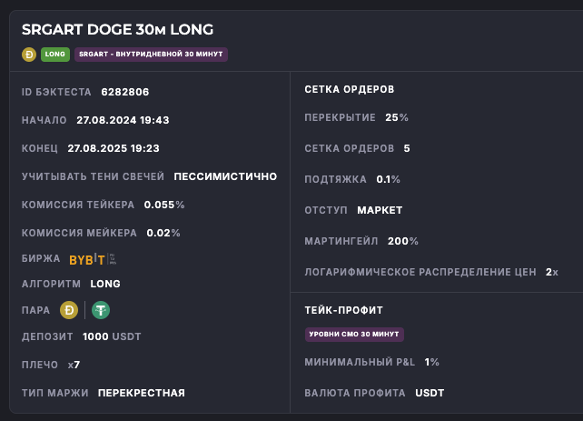Image resolution: width=583 pixels, height=421 pixels.
Task: Click the Tether USDT icon in the ПАРА row
Action: (100, 311)
